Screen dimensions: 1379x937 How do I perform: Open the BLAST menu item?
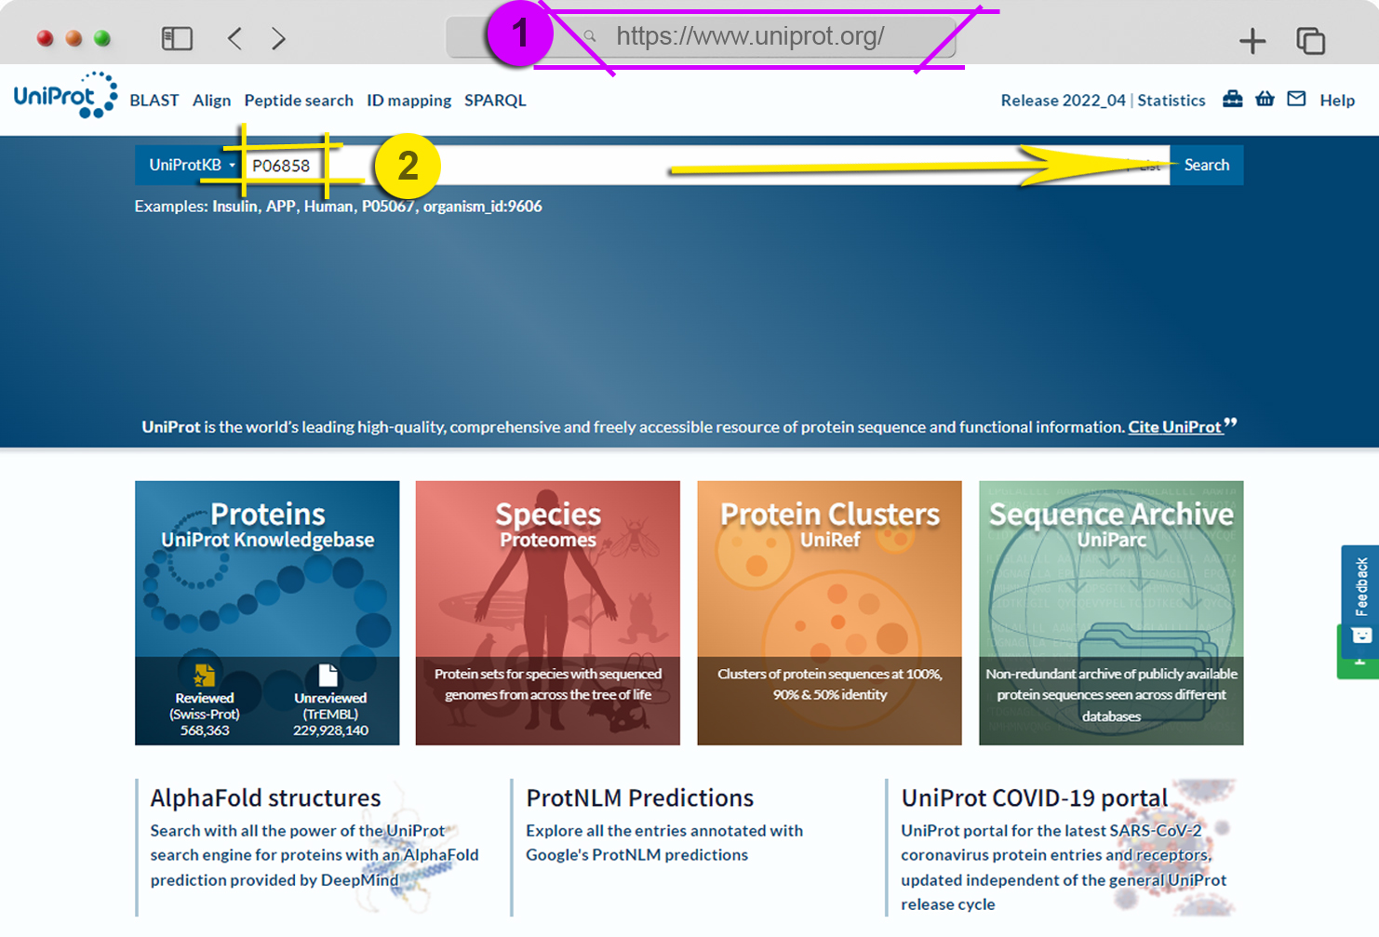coord(154,100)
